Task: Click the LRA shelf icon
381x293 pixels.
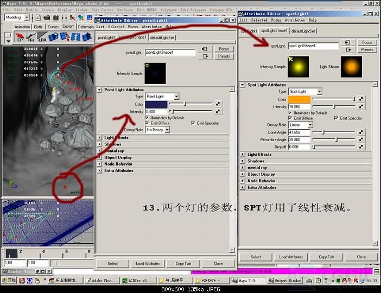Action: click(x=42, y=37)
